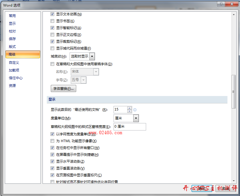This screenshot has width=240, height=196.
Task: Click the dialog close X icon
Action: tap(232, 4)
